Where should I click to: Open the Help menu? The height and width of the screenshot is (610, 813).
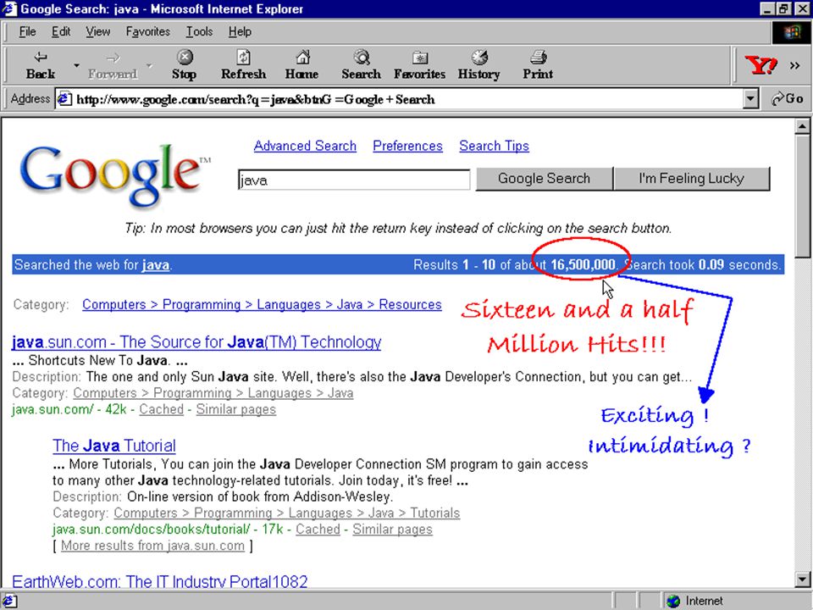tap(240, 31)
